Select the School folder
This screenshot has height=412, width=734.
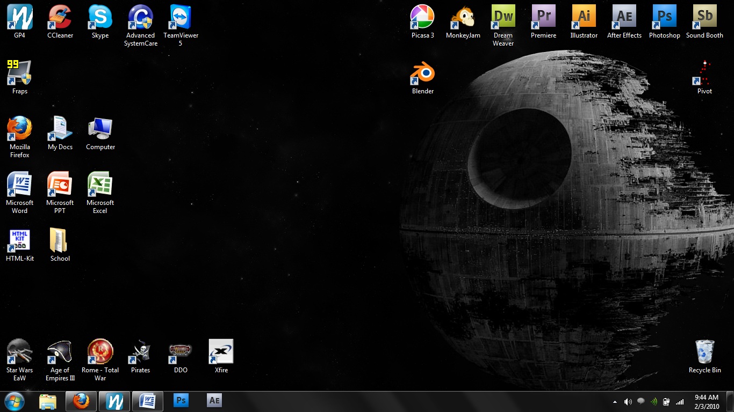60,245
